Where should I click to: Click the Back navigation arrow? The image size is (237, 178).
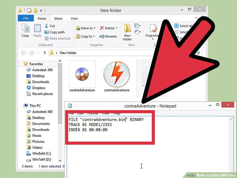[x=23, y=53]
